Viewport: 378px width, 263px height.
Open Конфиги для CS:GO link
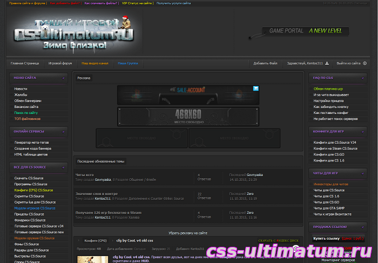329,154
